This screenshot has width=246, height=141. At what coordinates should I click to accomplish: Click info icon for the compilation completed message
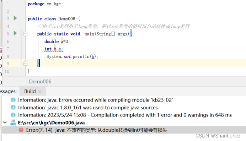13,115
